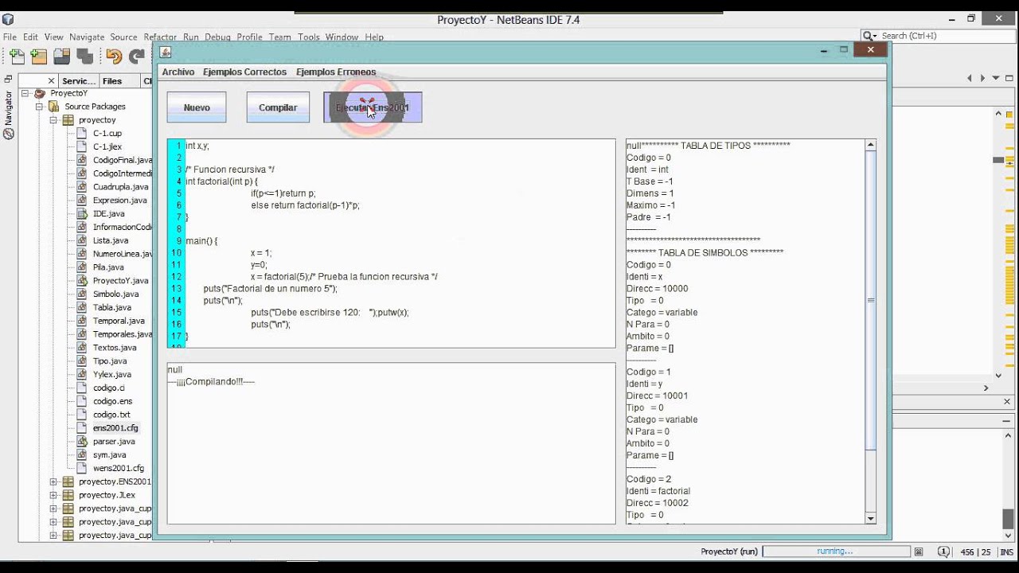This screenshot has height=573, width=1019.
Task: Click the ProyectoY coffee cup project icon
Action: [40, 93]
